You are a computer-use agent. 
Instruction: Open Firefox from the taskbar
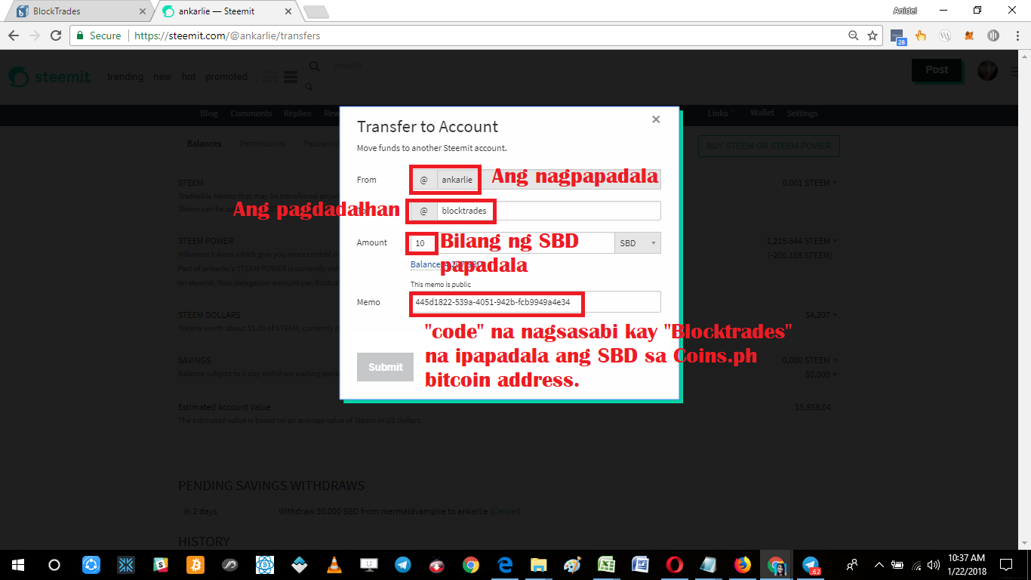(x=743, y=564)
